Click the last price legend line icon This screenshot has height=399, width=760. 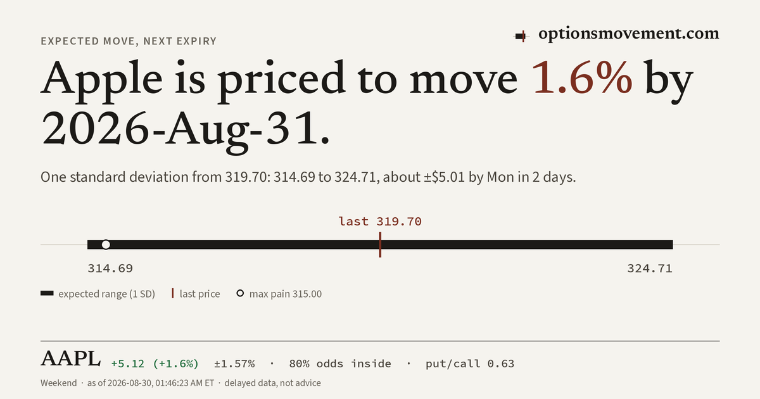(x=172, y=294)
